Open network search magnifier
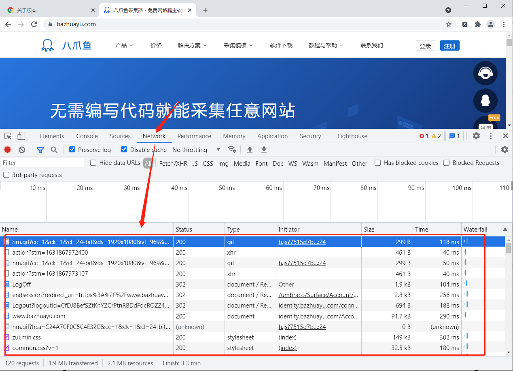 coord(54,150)
